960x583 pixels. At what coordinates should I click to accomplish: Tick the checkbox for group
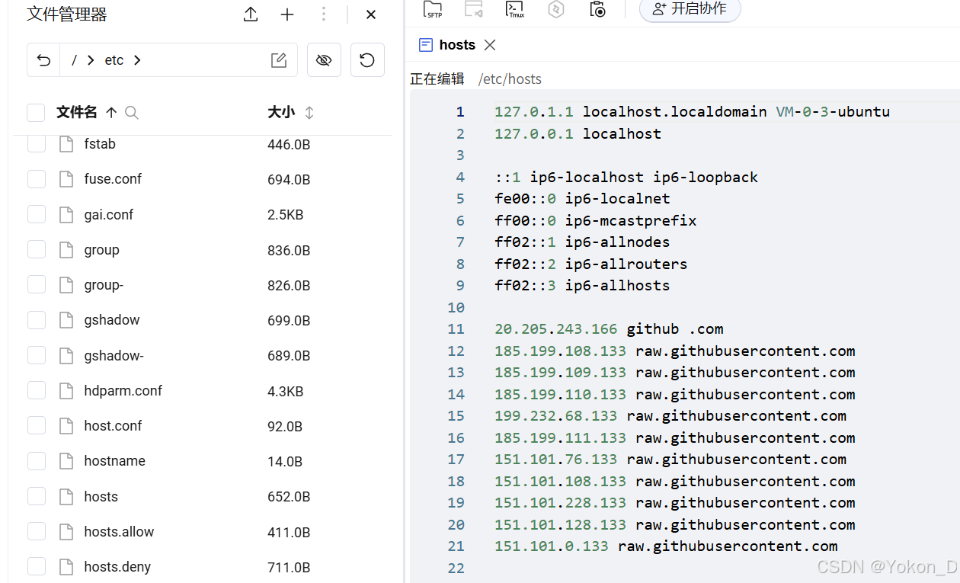pos(37,250)
